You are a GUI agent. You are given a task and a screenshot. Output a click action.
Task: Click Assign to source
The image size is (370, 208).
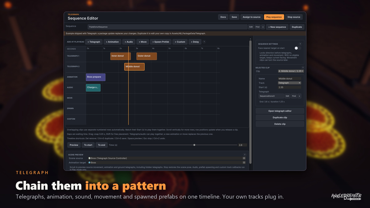252,17
